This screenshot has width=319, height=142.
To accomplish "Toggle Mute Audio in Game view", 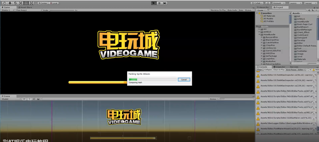I will tap(232, 10).
